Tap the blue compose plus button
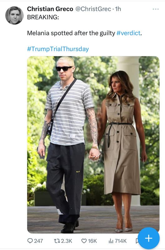Screen dimensions: 165x250 pyautogui.click(x=148, y=238)
